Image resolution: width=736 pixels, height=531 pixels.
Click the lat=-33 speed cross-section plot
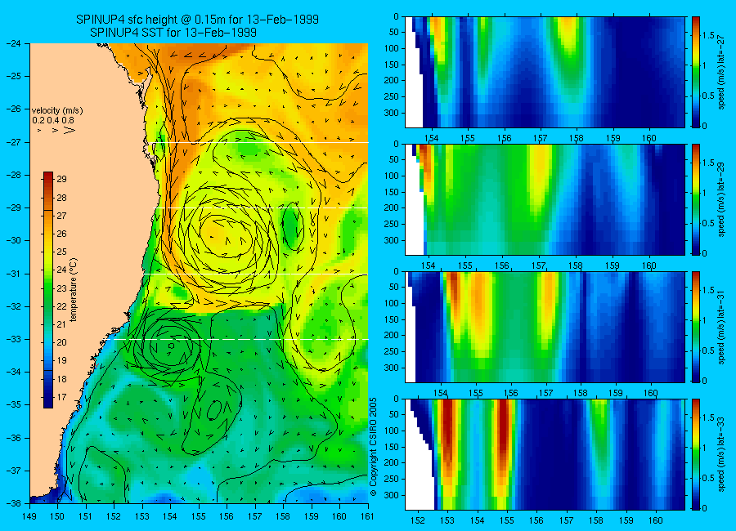tap(545, 454)
